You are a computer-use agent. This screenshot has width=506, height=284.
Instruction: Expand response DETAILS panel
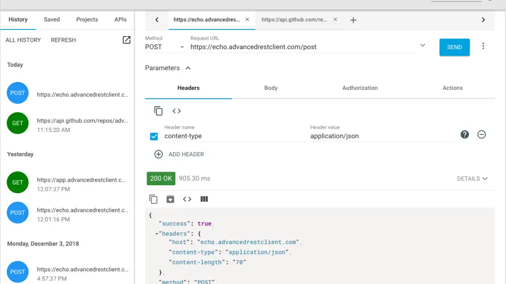(x=472, y=179)
